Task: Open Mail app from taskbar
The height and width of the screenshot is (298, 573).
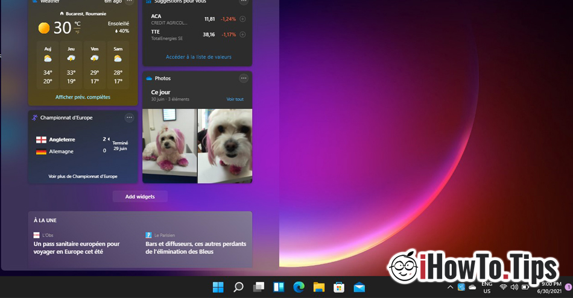Action: click(359, 287)
